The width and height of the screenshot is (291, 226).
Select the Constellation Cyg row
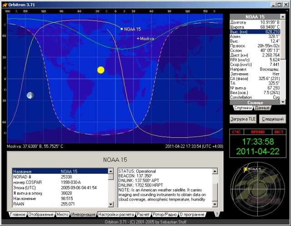click(x=255, y=97)
